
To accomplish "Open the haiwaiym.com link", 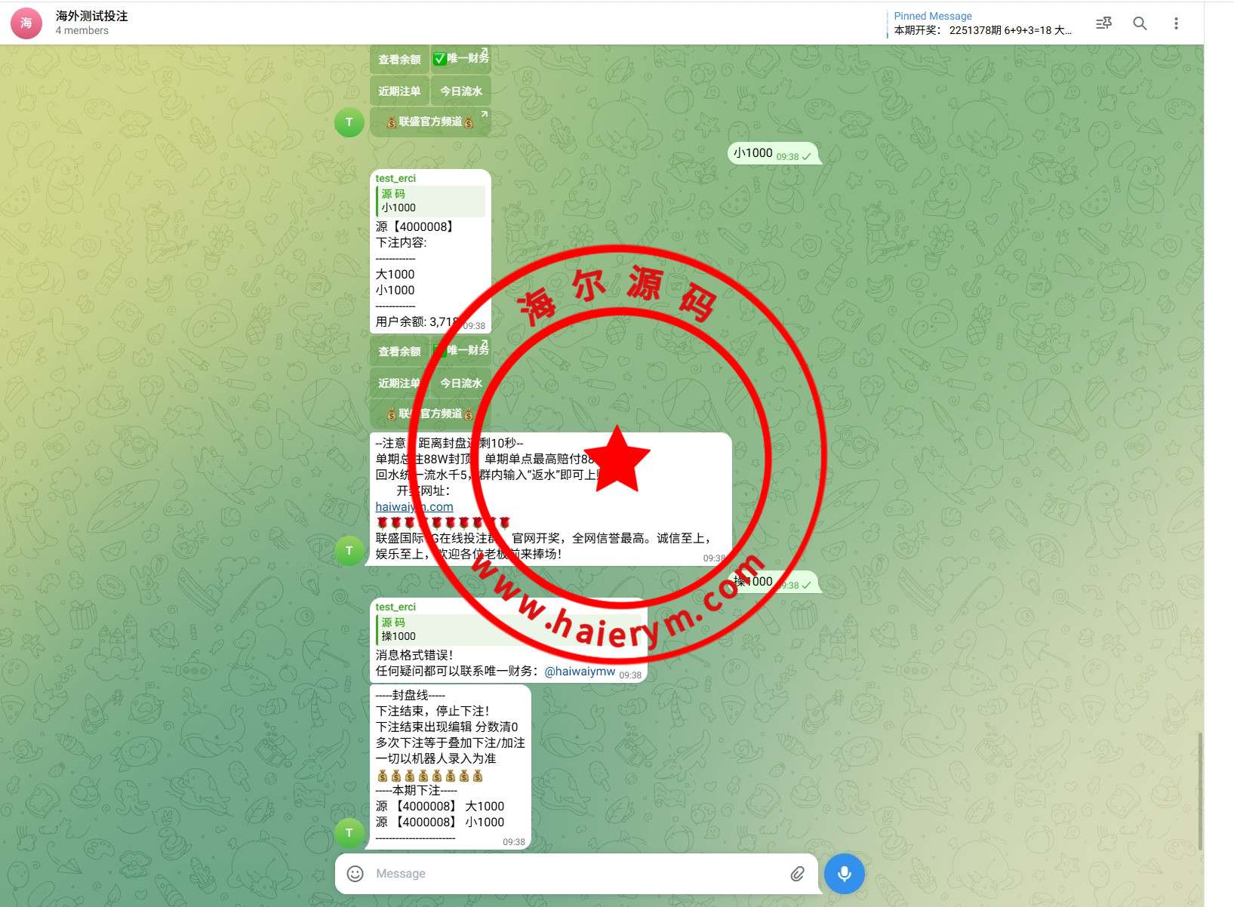I will [x=414, y=507].
